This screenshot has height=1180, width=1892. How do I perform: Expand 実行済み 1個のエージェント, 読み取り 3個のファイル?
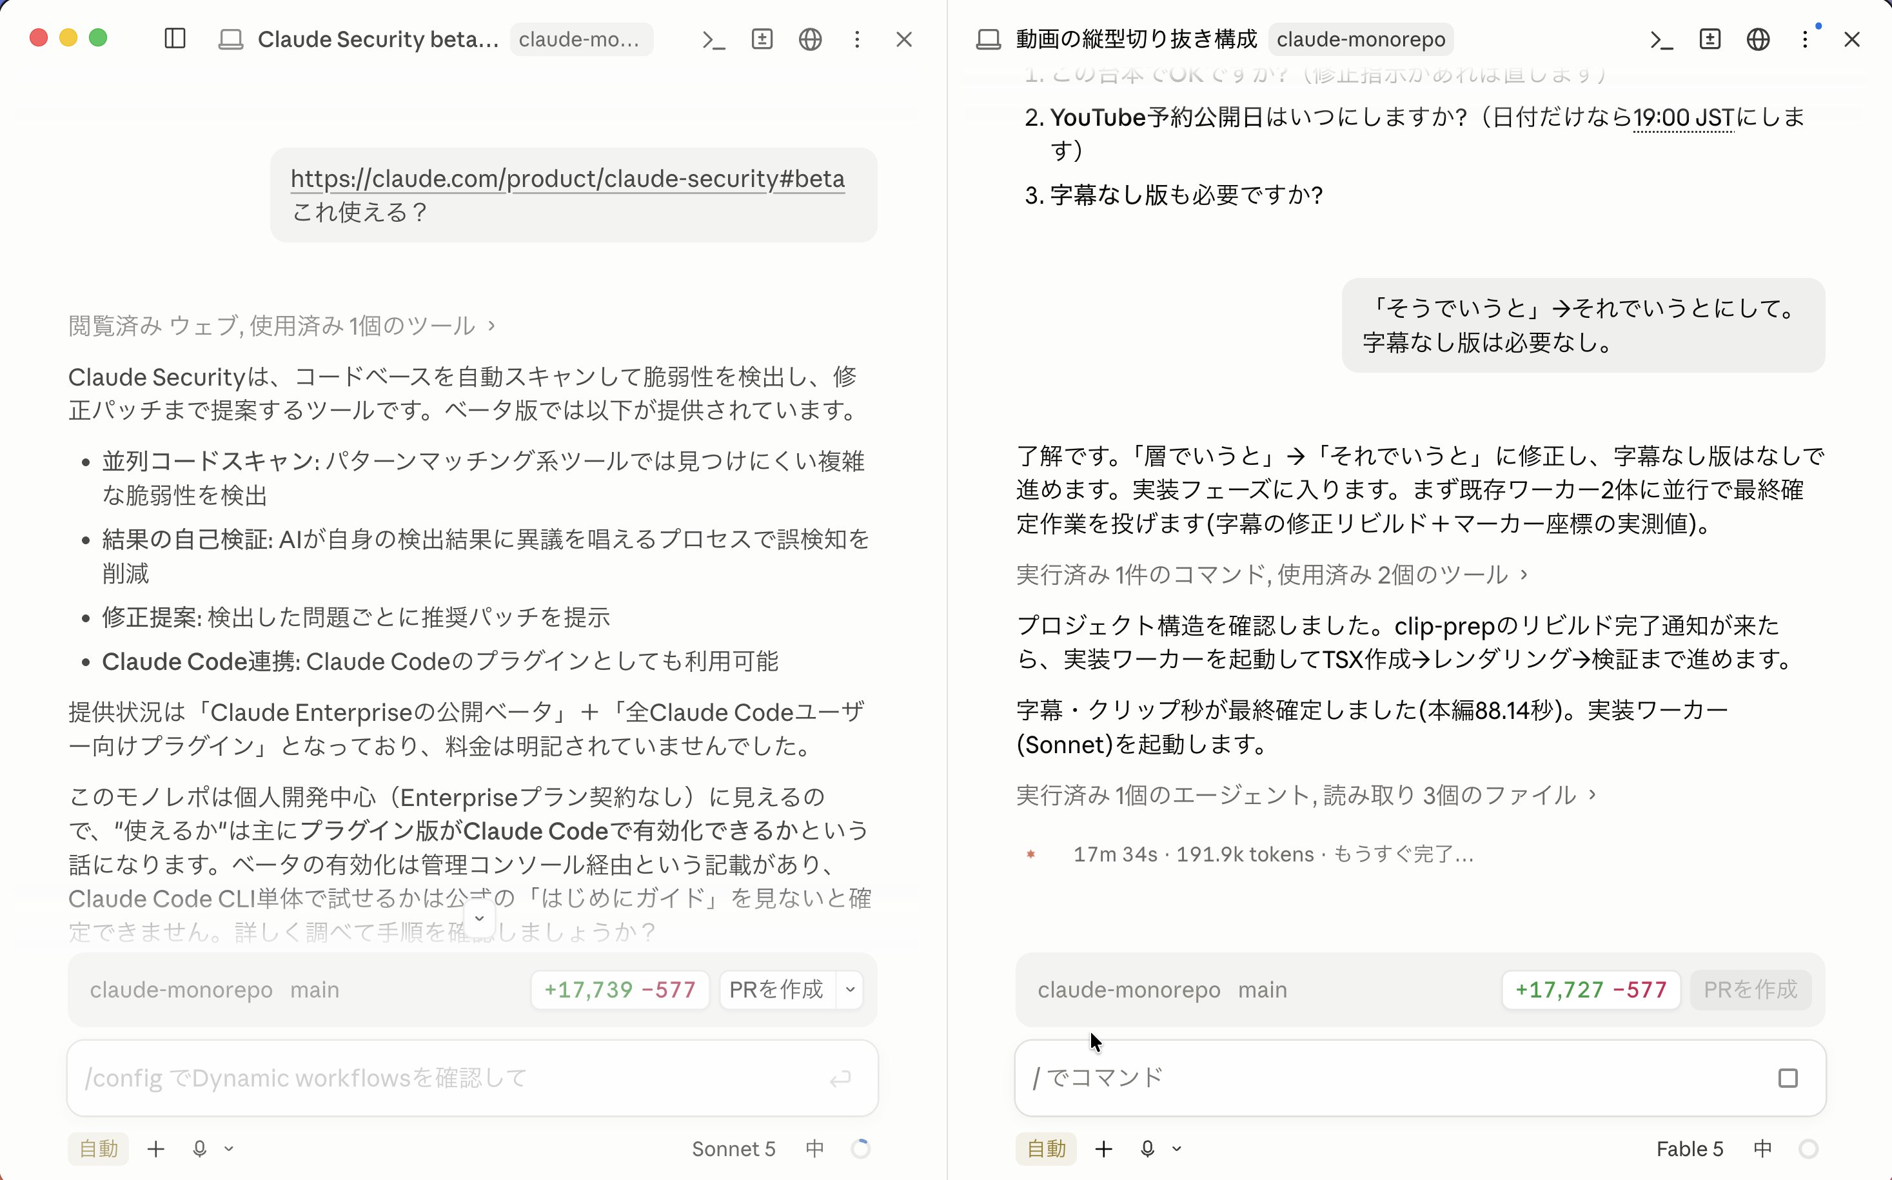click(x=1305, y=794)
